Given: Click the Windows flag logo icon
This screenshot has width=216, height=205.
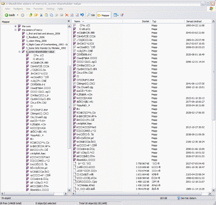Looking at the screenshot, I should (211, 9).
